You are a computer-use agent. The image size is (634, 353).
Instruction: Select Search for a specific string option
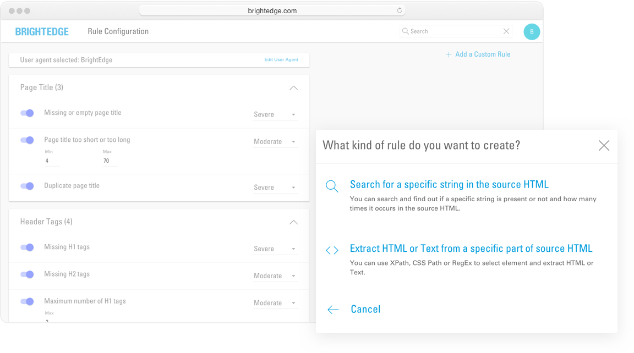click(449, 185)
